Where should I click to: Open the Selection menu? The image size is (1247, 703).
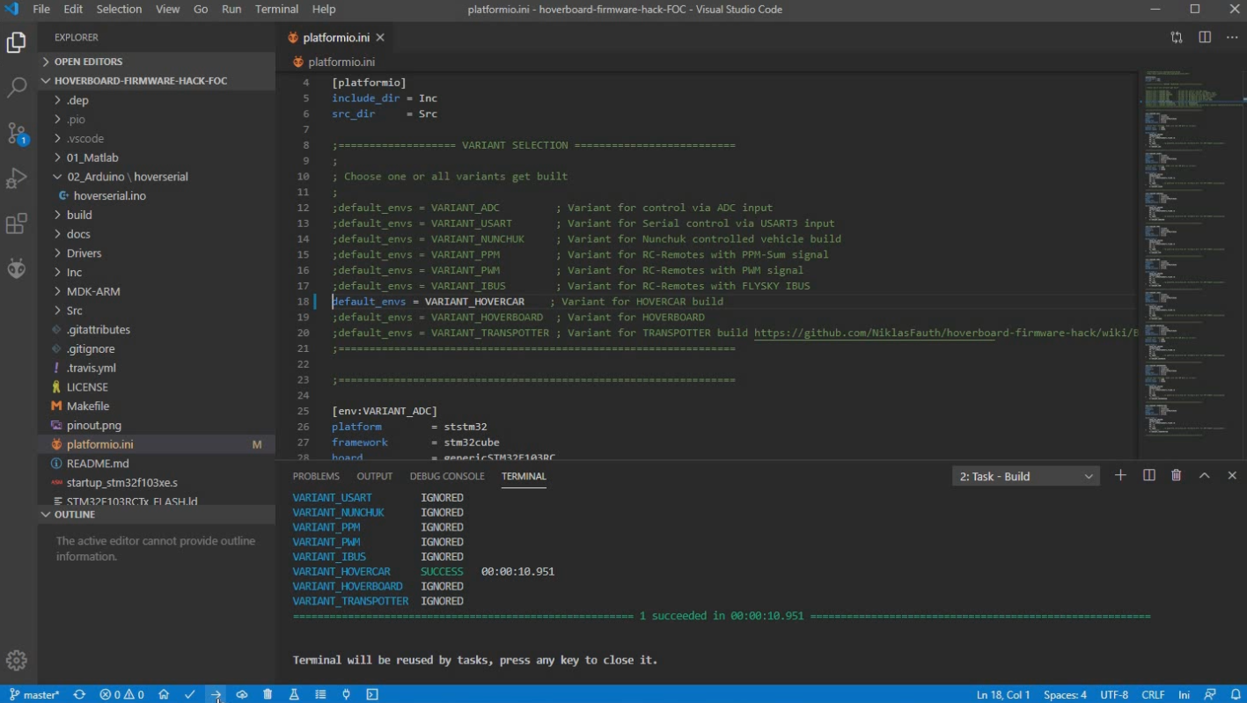click(x=119, y=9)
